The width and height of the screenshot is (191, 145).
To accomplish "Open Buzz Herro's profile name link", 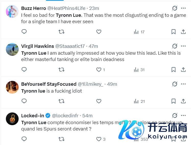I will coord(33,8).
